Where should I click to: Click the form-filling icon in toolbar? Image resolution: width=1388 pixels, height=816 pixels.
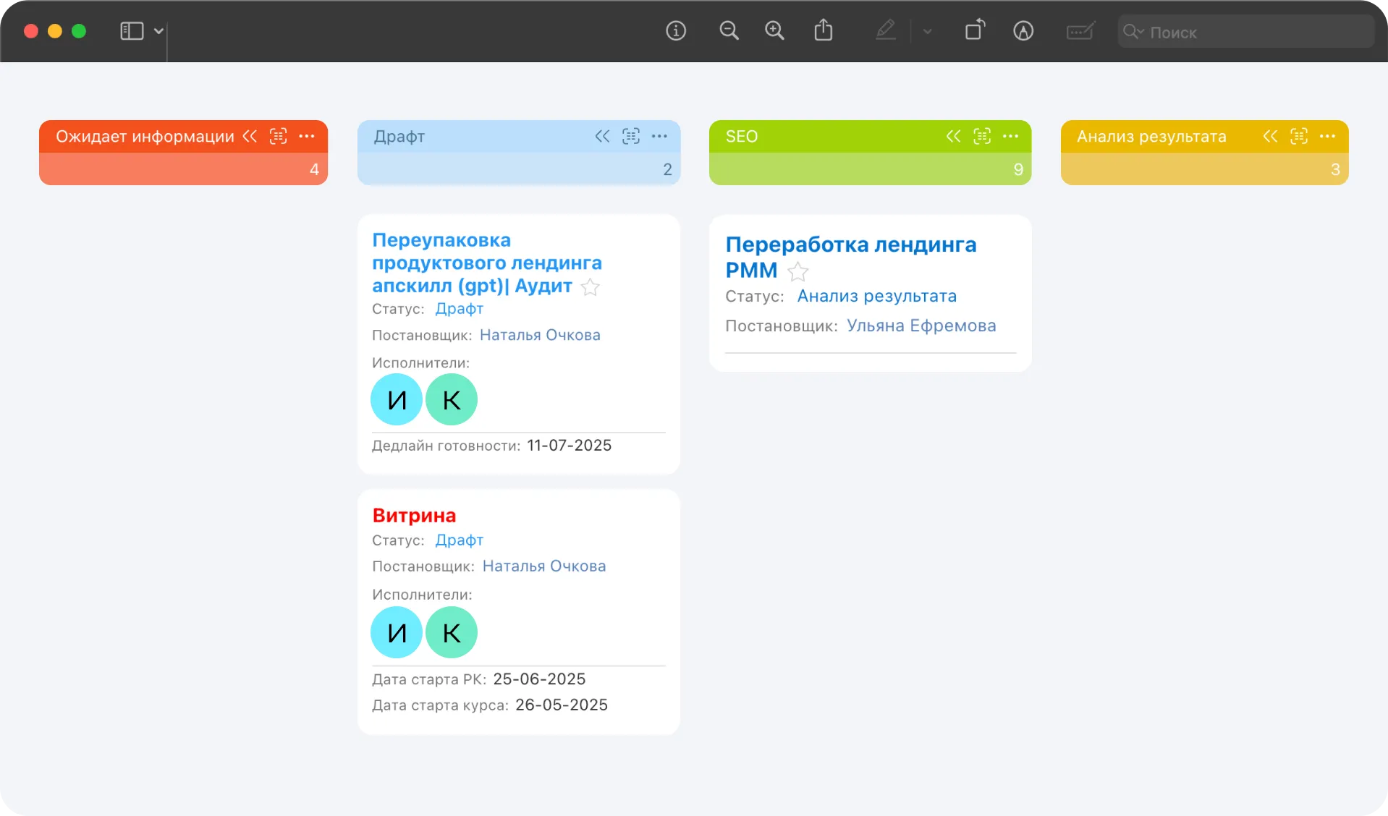click(x=1080, y=31)
